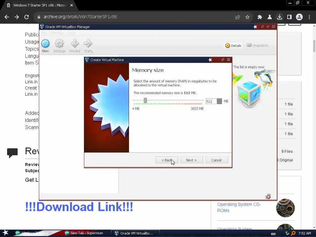Screen dimensions: 316x237
Task: Click the star icon in Create Virtual Machine title bar
Action: 210,60
